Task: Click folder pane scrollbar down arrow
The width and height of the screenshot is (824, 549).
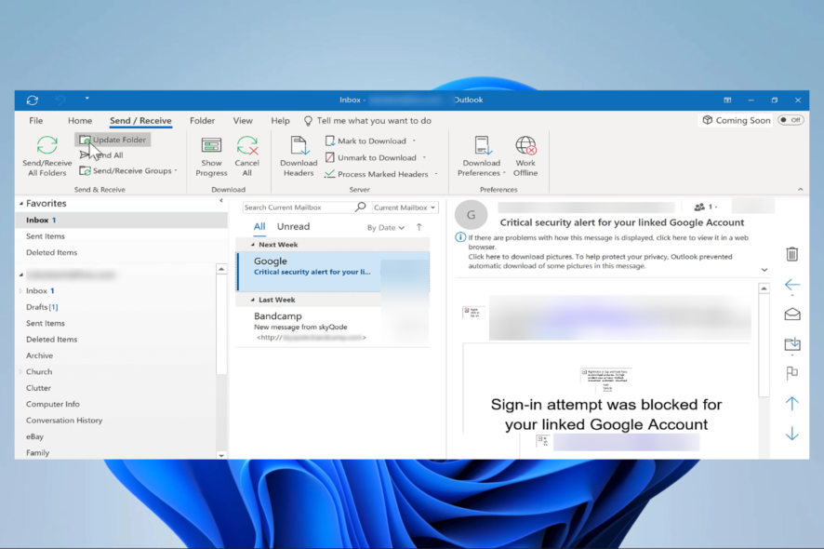Action: 221,455
